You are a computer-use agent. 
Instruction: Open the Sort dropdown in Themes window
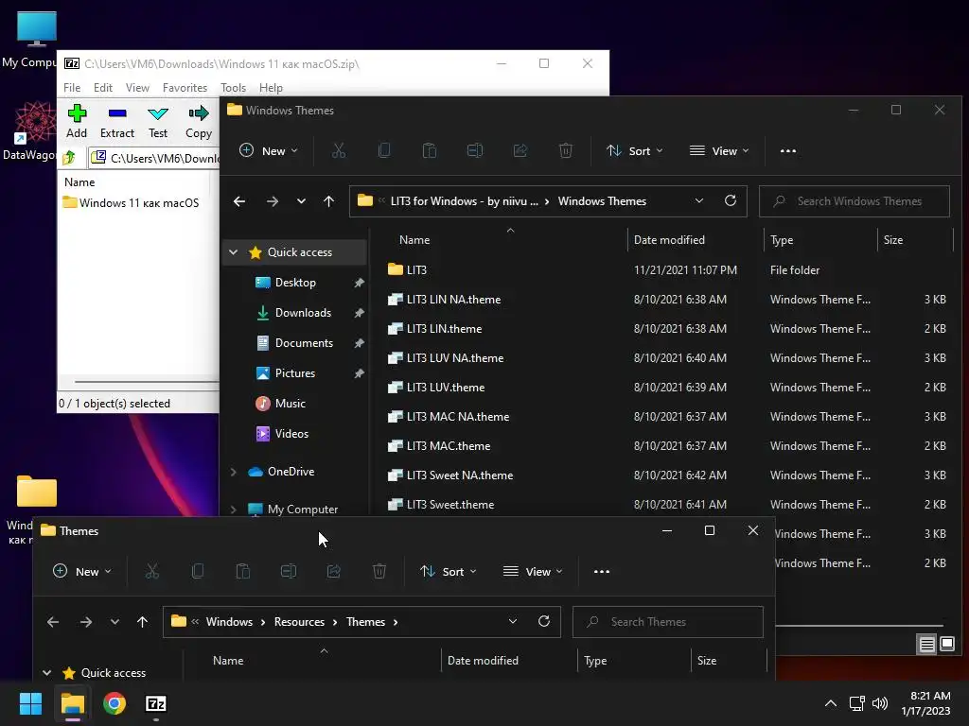pos(448,572)
